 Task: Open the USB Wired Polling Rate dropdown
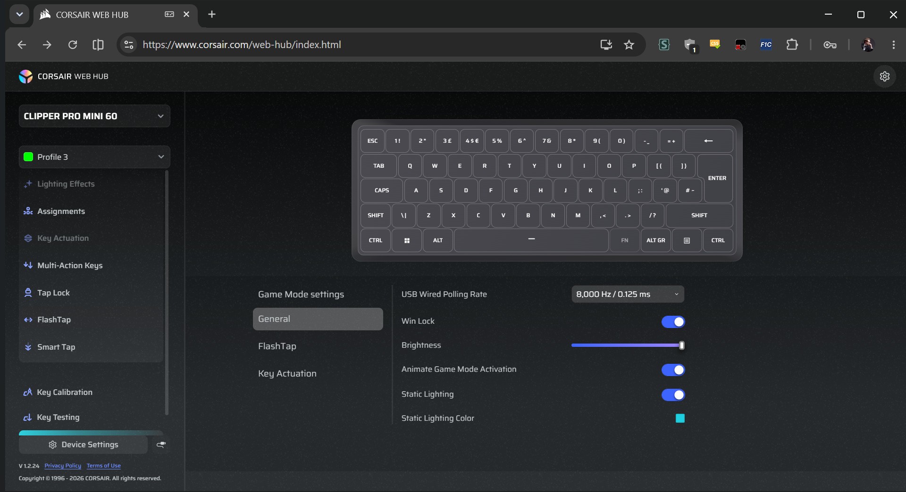pos(628,294)
